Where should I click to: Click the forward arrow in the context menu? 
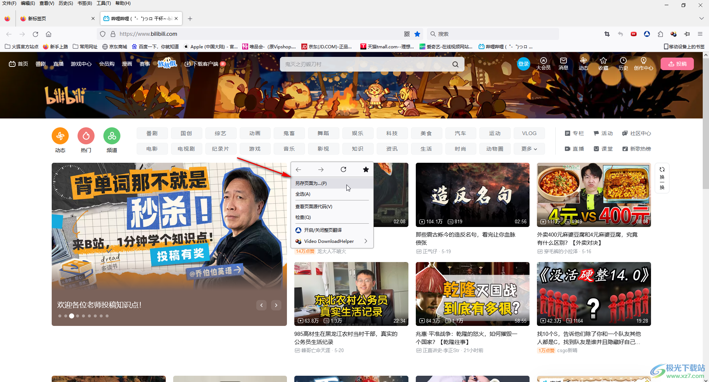[x=321, y=169]
